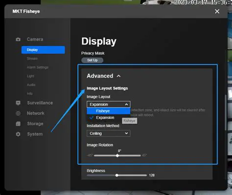Viewport: 232px width, 195px height.
Task: Open the Audio settings page
Action: pyautogui.click(x=31, y=85)
